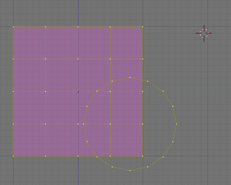Select plane's bottom edge vertex on blue axis

pos(78,156)
